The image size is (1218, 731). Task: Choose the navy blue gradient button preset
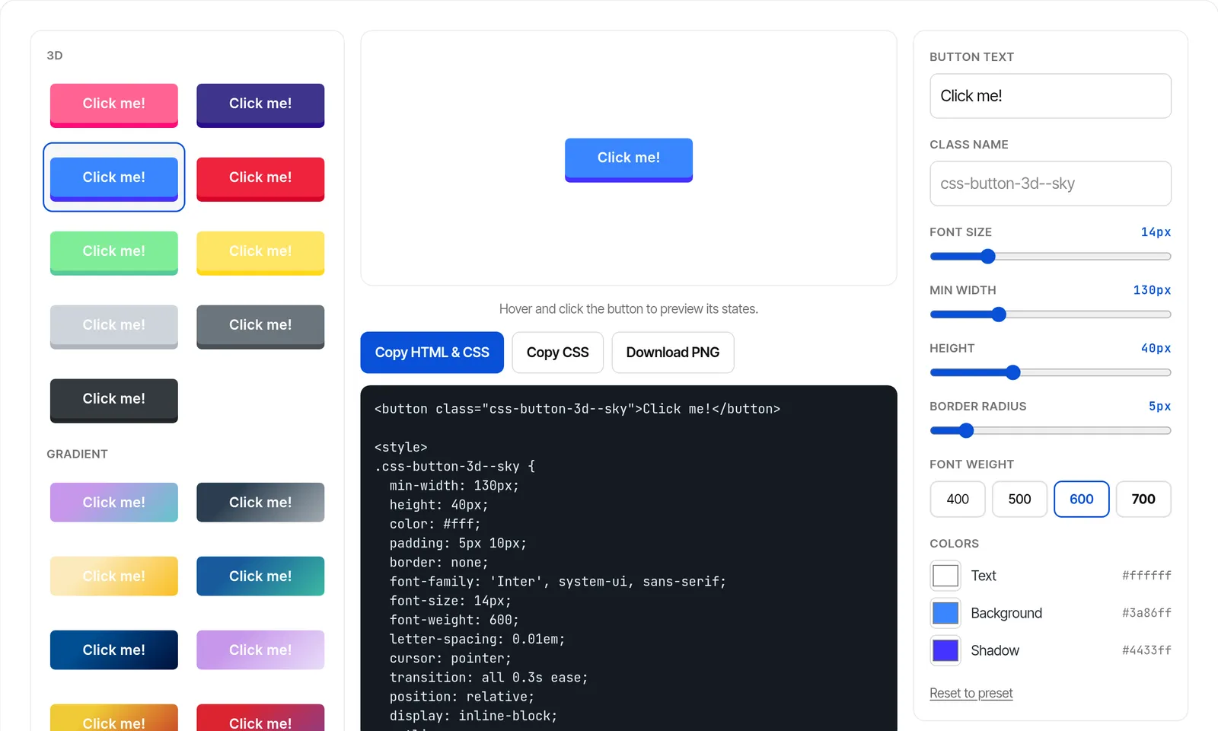(114, 650)
